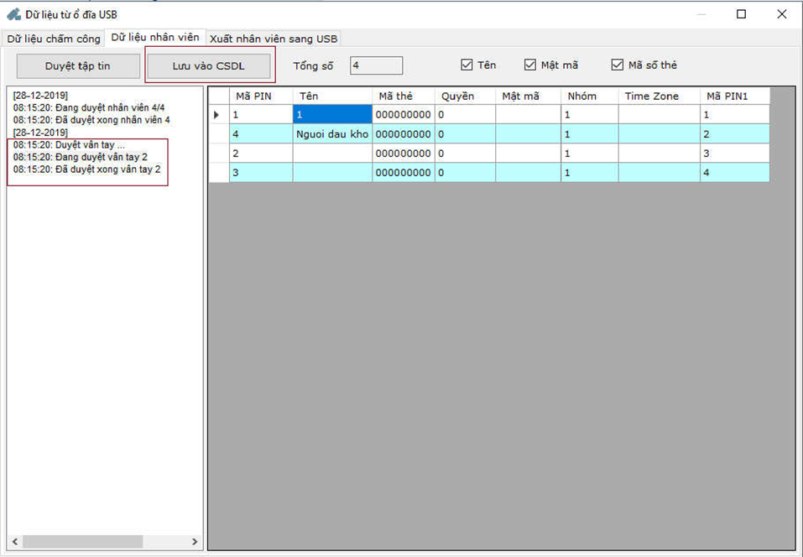
Task: Uncheck the Tên checkbox
Action: tap(467, 65)
